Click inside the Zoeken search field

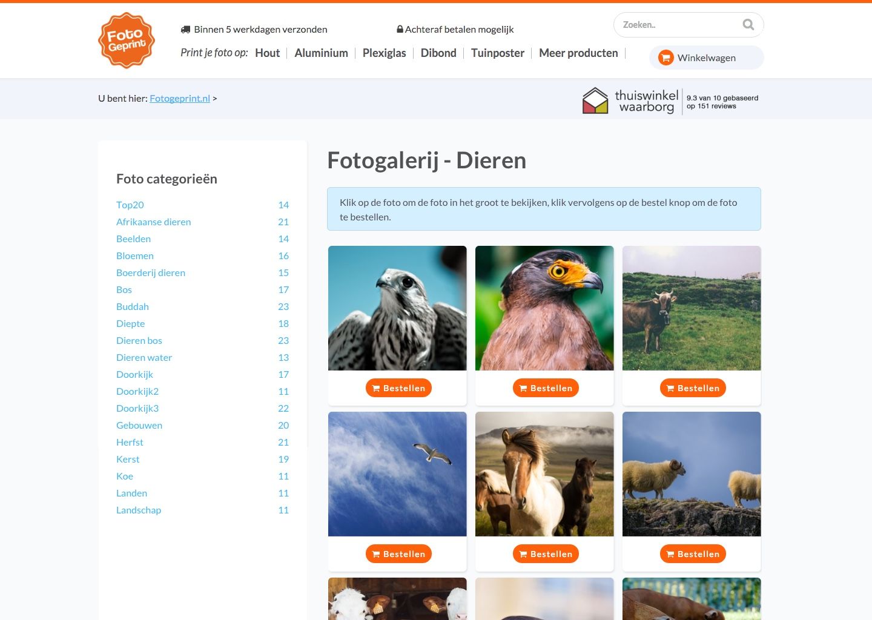(x=672, y=25)
